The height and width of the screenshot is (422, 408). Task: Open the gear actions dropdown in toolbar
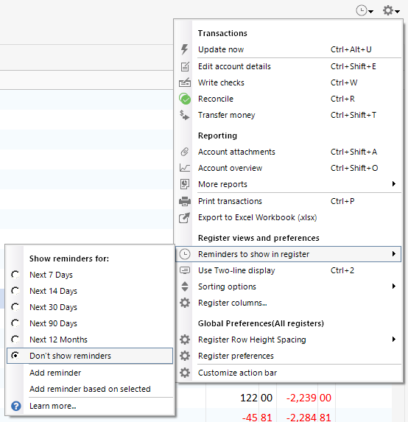[x=391, y=11]
